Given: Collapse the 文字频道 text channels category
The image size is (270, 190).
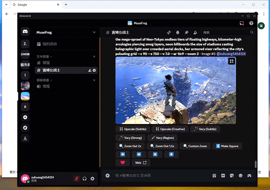Looking at the screenshot, I should (x=44, y=57).
